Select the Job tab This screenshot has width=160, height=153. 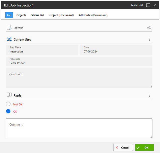[9, 15]
